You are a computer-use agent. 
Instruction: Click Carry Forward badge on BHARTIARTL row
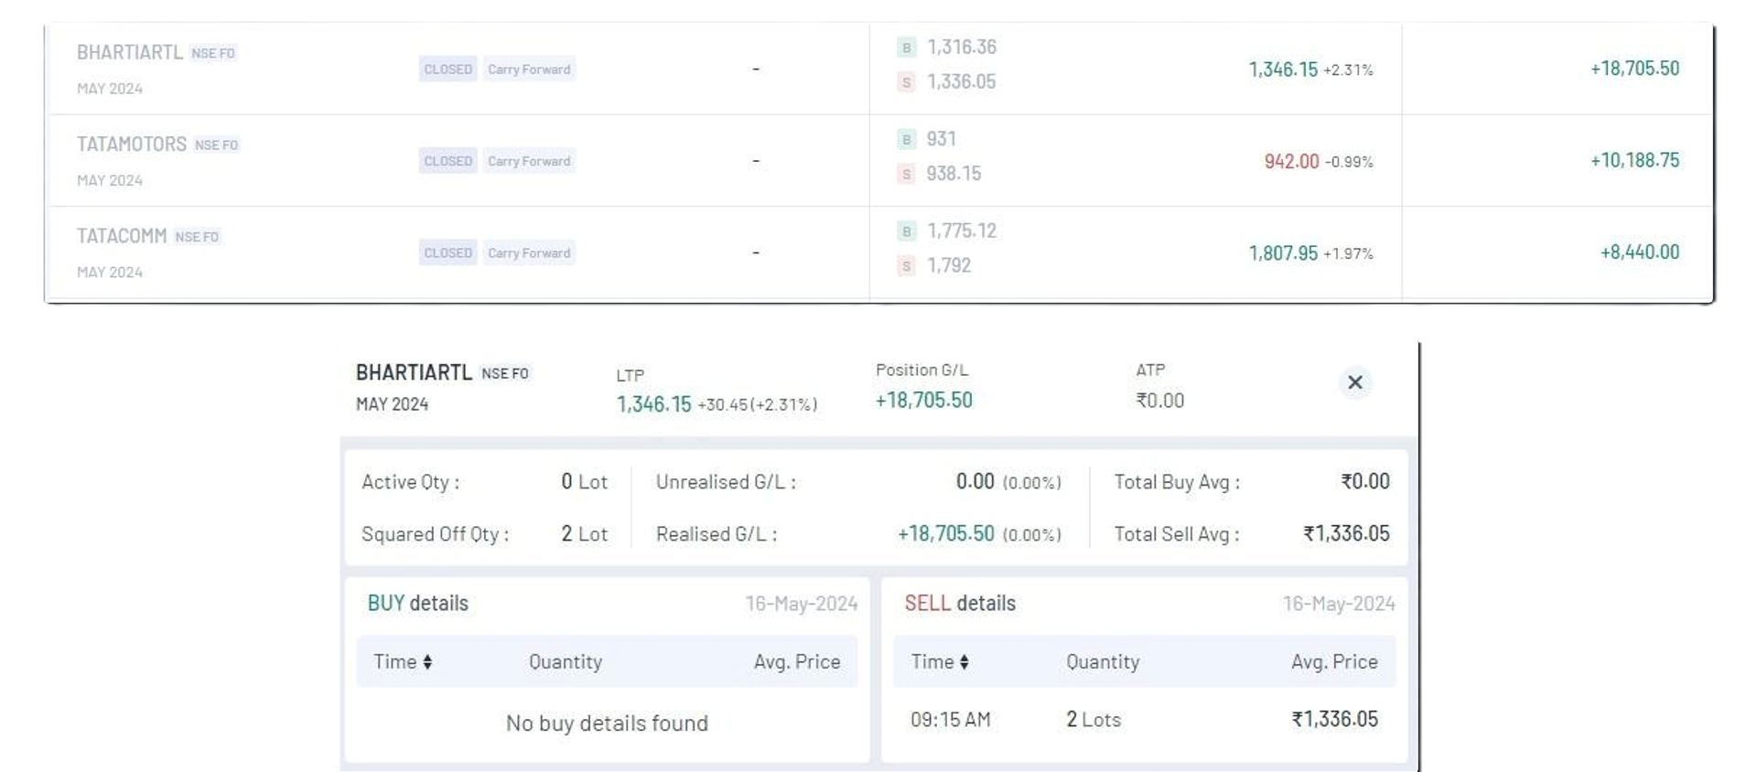pyautogui.click(x=529, y=70)
